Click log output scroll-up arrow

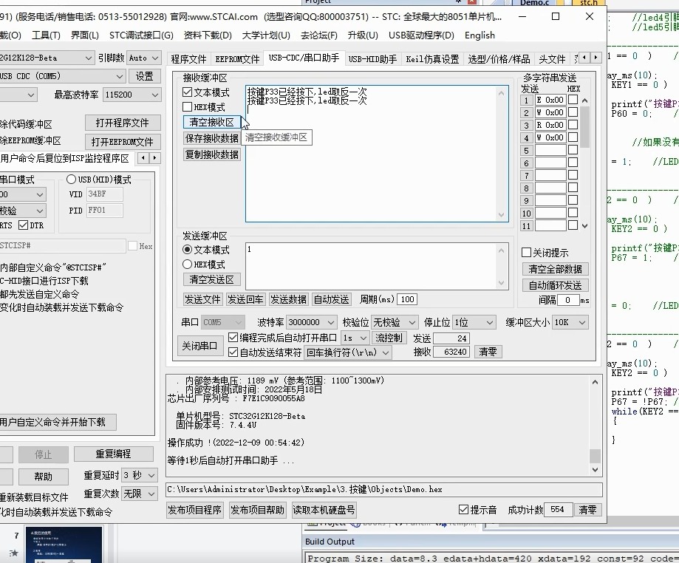point(595,382)
